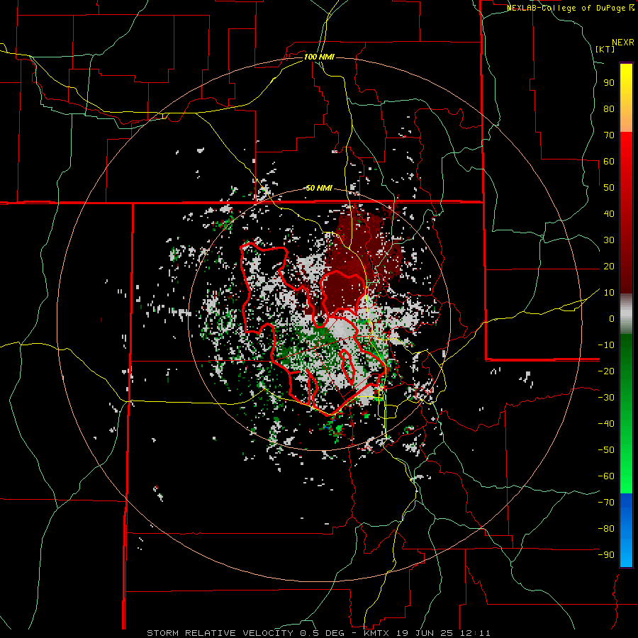Click the 60 value on the velocity scale
Screen dimensions: 638x638
(609, 161)
